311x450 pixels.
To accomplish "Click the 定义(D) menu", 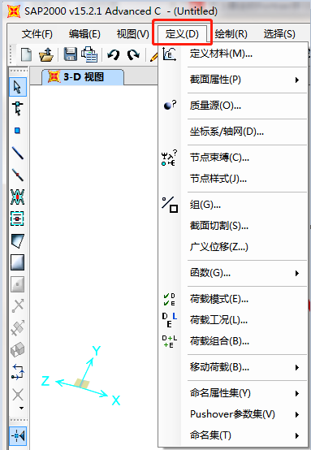I will tap(182, 34).
